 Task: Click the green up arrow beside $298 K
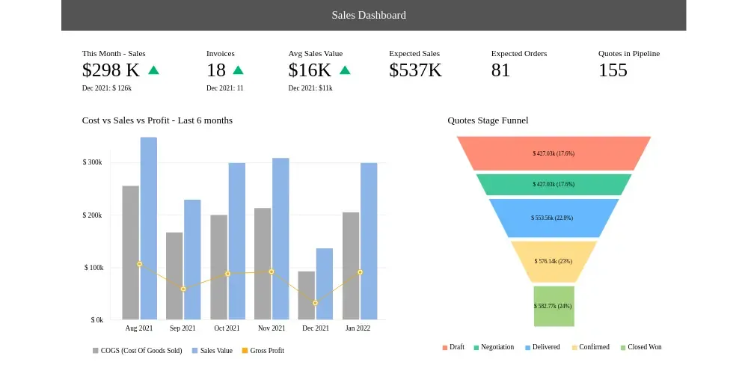click(153, 70)
